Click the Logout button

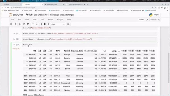click(157, 15)
